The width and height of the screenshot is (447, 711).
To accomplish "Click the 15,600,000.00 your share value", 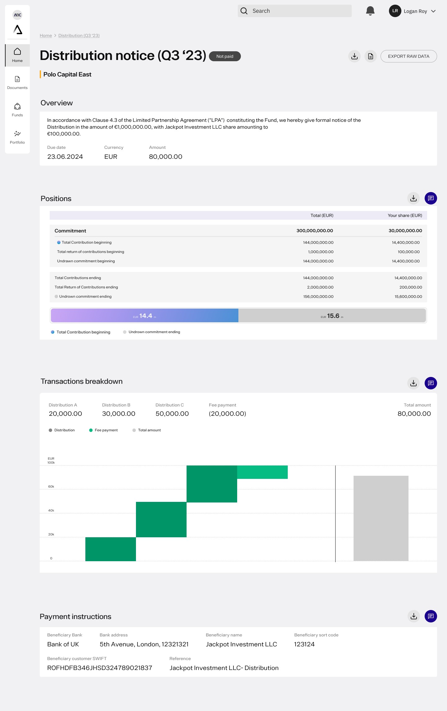I will (x=408, y=296).
